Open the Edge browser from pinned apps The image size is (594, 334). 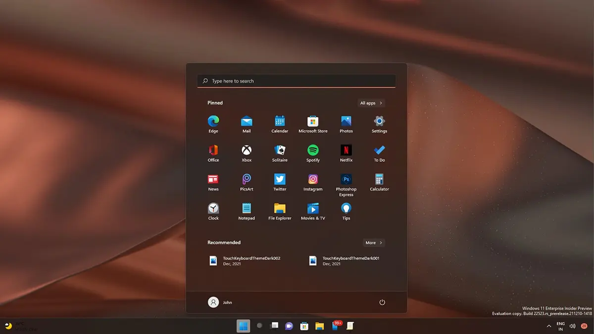[213, 124]
